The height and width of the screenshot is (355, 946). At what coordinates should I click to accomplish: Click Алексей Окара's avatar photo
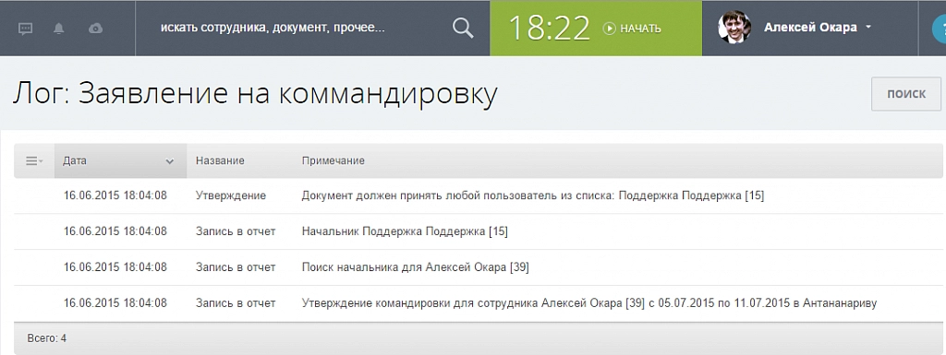pyautogui.click(x=734, y=28)
